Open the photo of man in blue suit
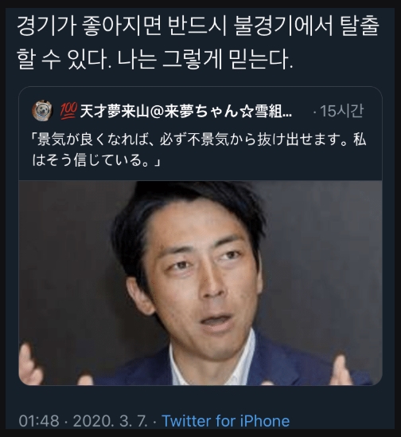 coord(200,283)
